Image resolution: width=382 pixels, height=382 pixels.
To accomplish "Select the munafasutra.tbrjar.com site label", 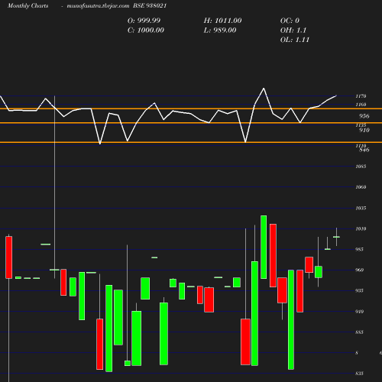I will pyautogui.click(x=98, y=6).
